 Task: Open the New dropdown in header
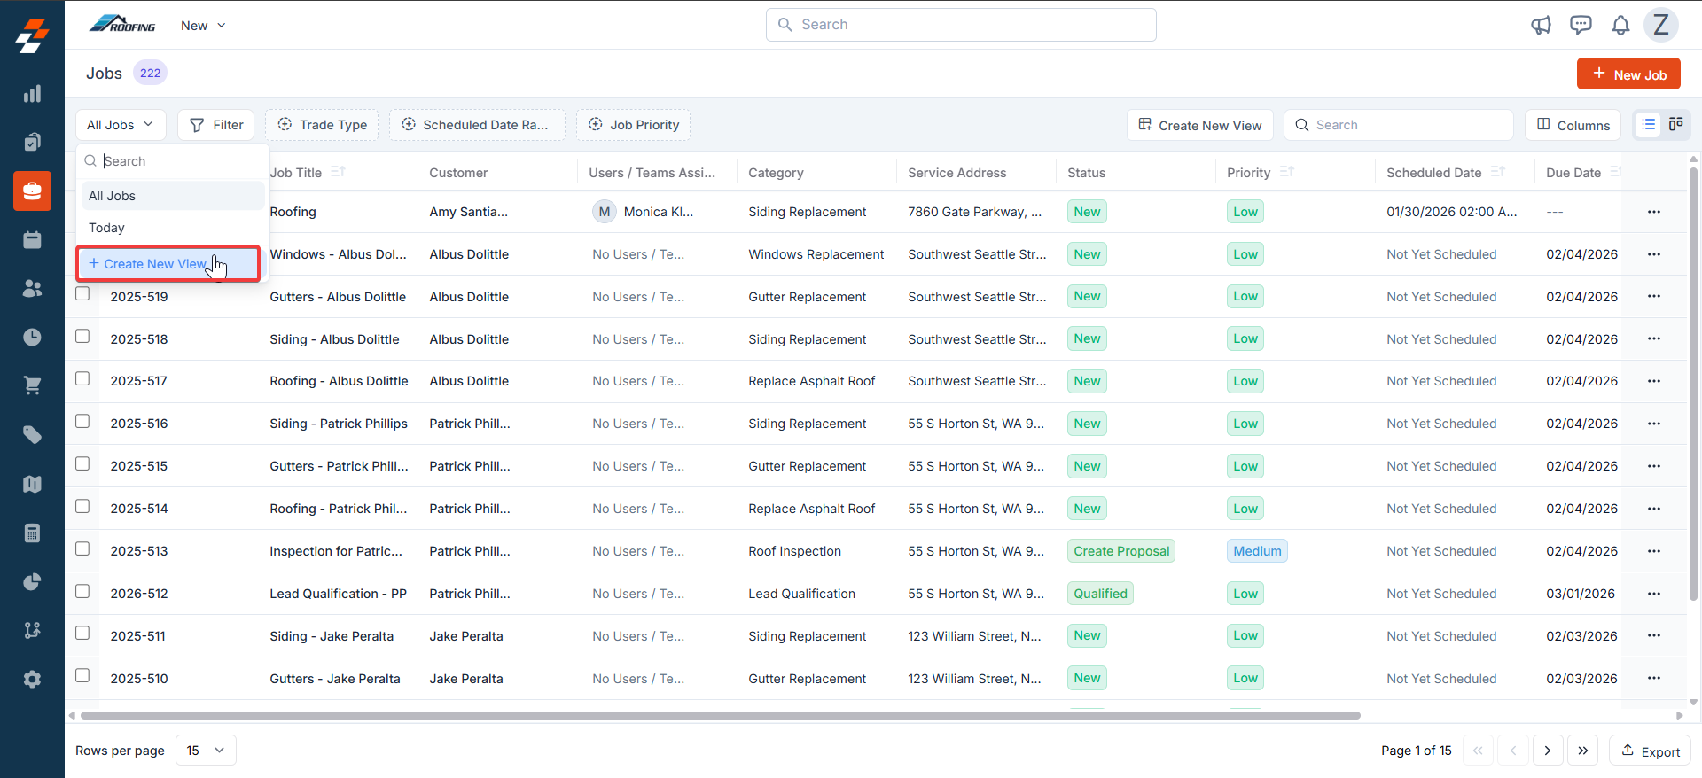pos(203,26)
